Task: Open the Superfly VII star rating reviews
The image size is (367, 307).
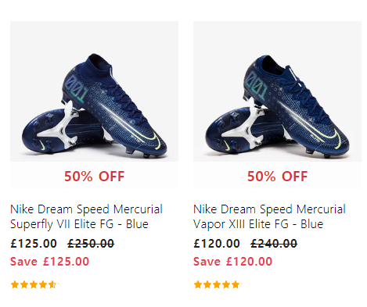Action: (34, 284)
